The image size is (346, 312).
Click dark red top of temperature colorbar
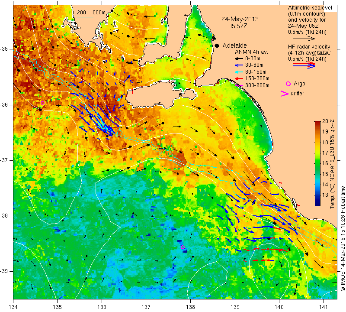317,123
